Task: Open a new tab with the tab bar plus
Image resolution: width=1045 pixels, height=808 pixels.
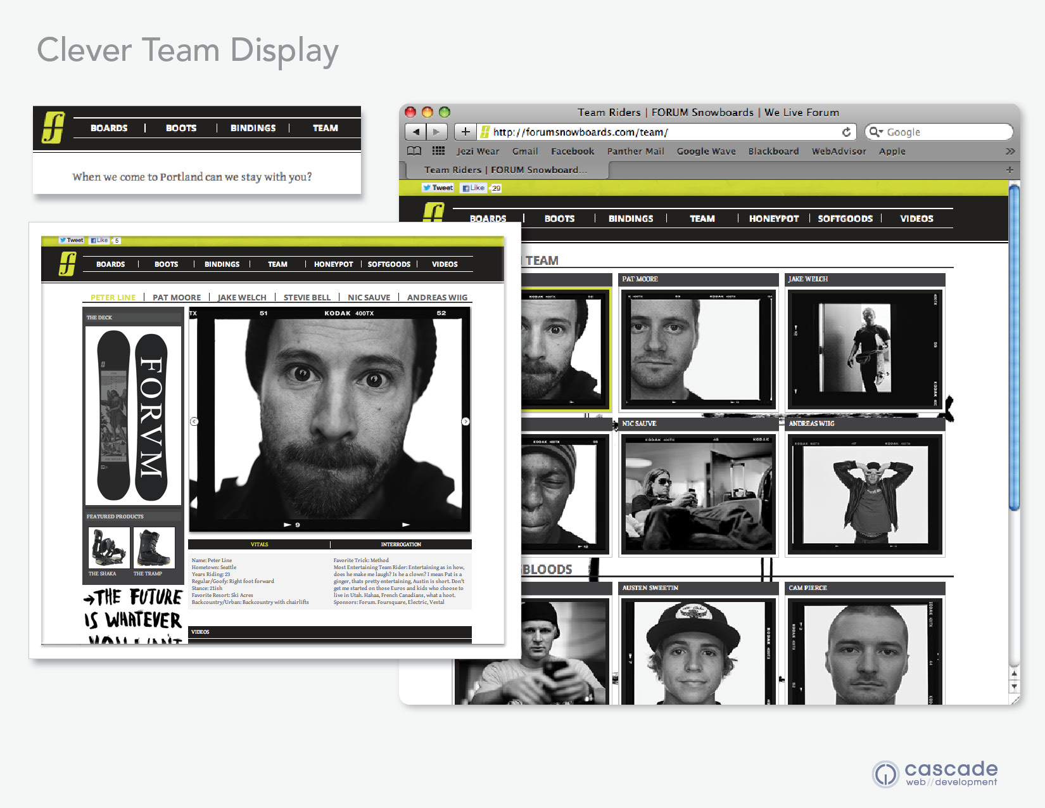Action: point(1010,170)
